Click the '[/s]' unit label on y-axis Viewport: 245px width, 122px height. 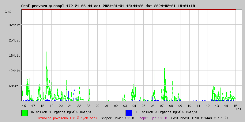click(x=8, y=11)
